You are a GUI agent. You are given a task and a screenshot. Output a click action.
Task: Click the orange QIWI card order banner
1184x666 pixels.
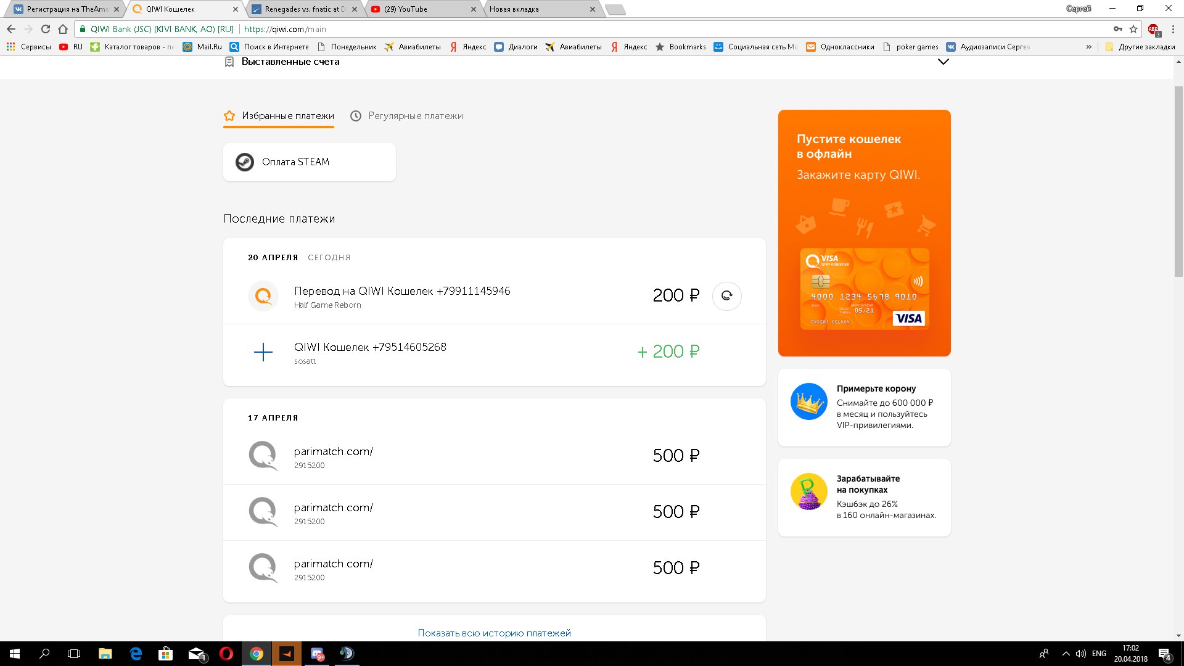pyautogui.click(x=864, y=232)
